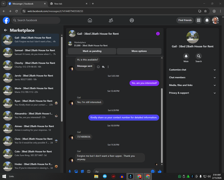This screenshot has width=224, height=180.
Task: Open emoji picker in message box
Action: coord(153,171)
